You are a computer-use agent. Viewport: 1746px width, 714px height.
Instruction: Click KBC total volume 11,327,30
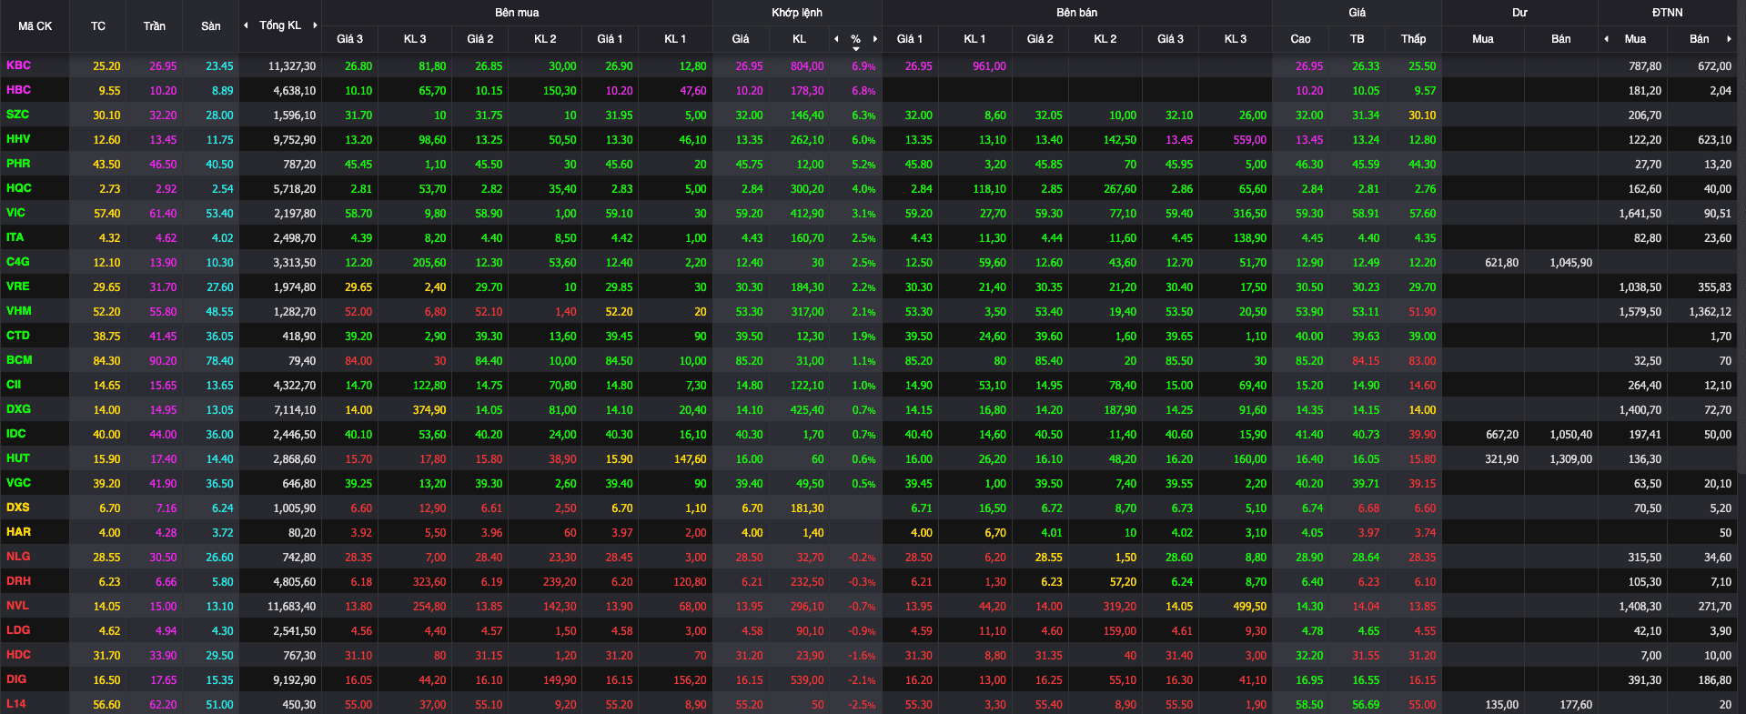pyautogui.click(x=292, y=66)
